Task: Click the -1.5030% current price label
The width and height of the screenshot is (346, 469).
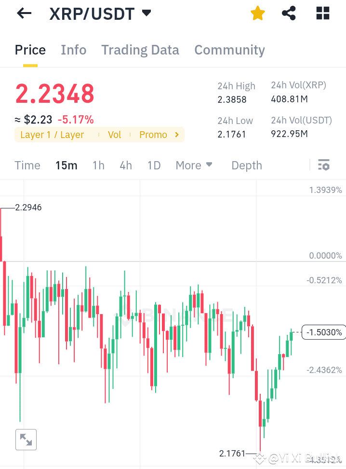Action: (323, 332)
